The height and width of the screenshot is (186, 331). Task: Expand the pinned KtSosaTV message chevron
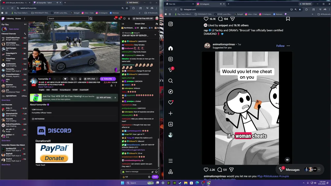(x=155, y=35)
